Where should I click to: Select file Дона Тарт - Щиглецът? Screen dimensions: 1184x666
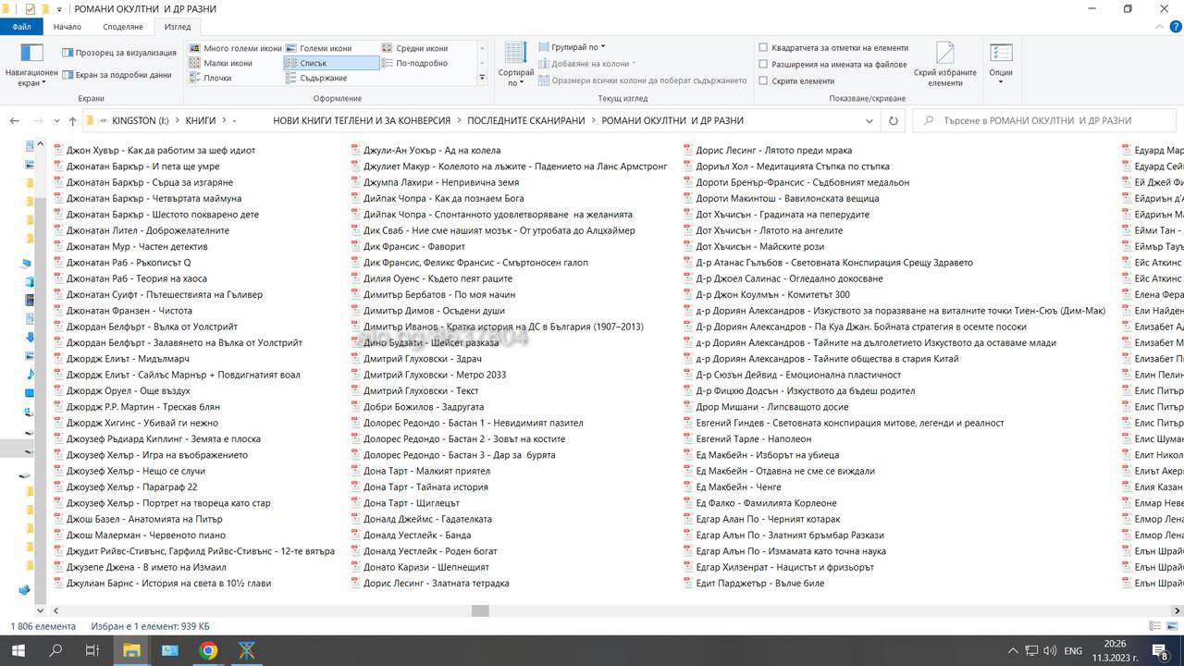pos(412,503)
